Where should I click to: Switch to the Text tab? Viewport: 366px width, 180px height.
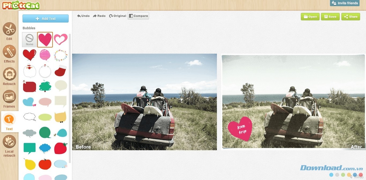[9, 122]
